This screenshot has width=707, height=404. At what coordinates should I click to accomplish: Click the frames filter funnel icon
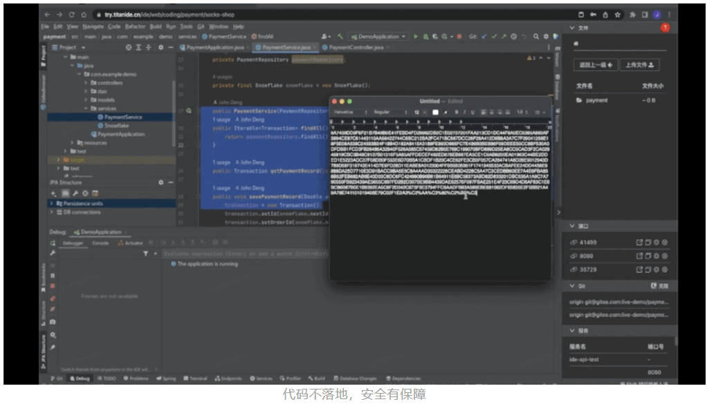[x=145, y=254]
